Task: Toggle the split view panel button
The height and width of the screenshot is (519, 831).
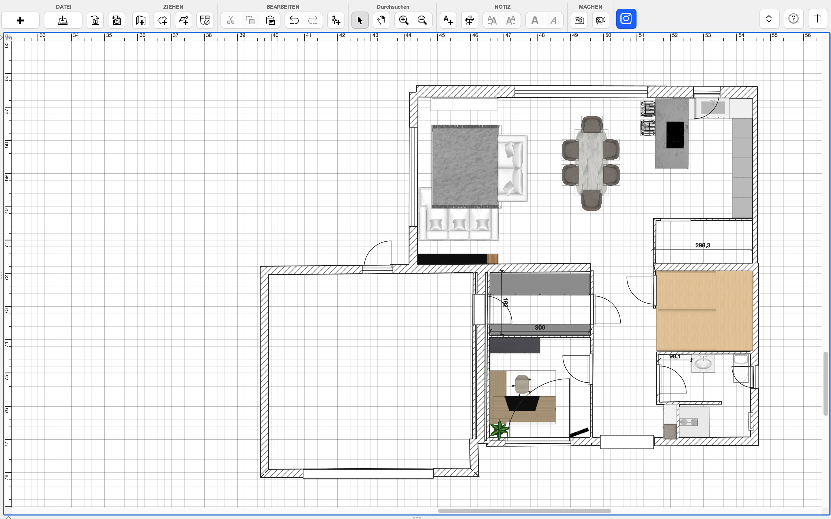Action: click(817, 18)
